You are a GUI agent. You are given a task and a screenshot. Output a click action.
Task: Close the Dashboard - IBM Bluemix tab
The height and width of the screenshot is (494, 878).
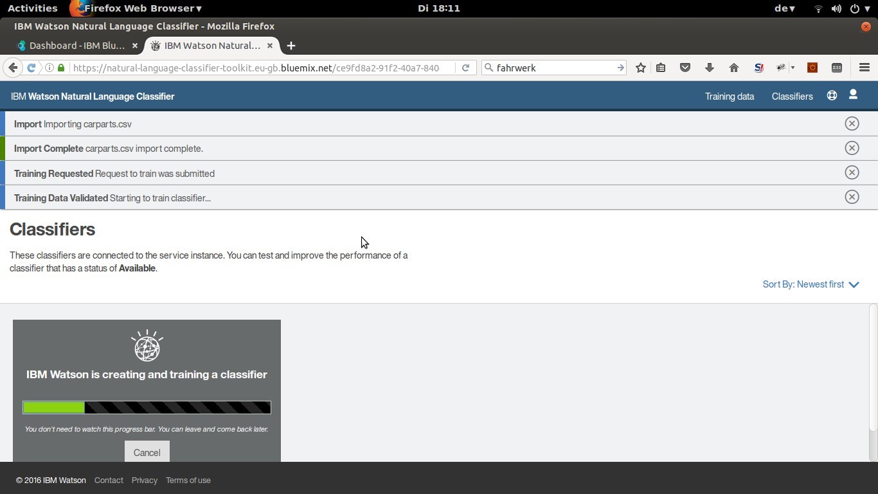pyautogui.click(x=134, y=46)
